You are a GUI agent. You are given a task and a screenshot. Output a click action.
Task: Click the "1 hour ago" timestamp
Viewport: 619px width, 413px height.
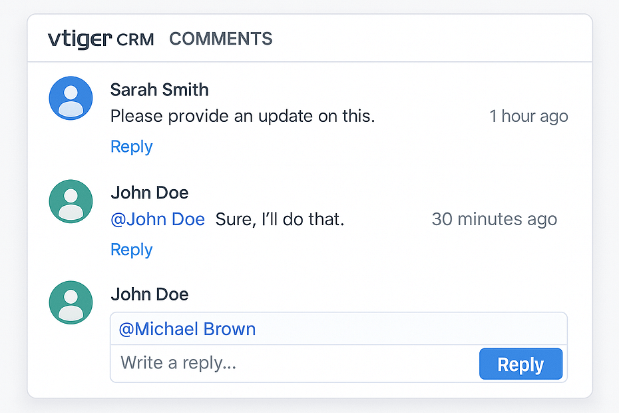[x=528, y=117]
